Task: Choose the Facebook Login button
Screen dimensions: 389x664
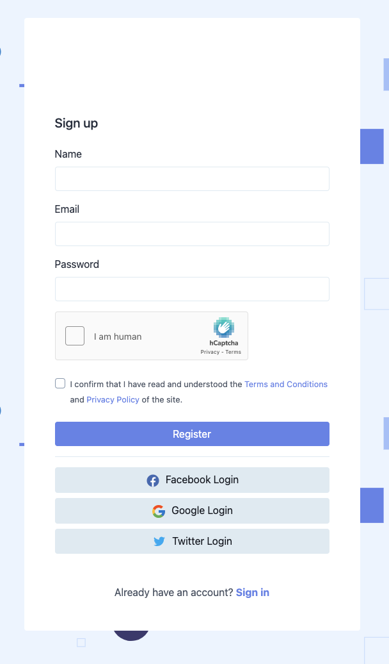Action: [192, 480]
